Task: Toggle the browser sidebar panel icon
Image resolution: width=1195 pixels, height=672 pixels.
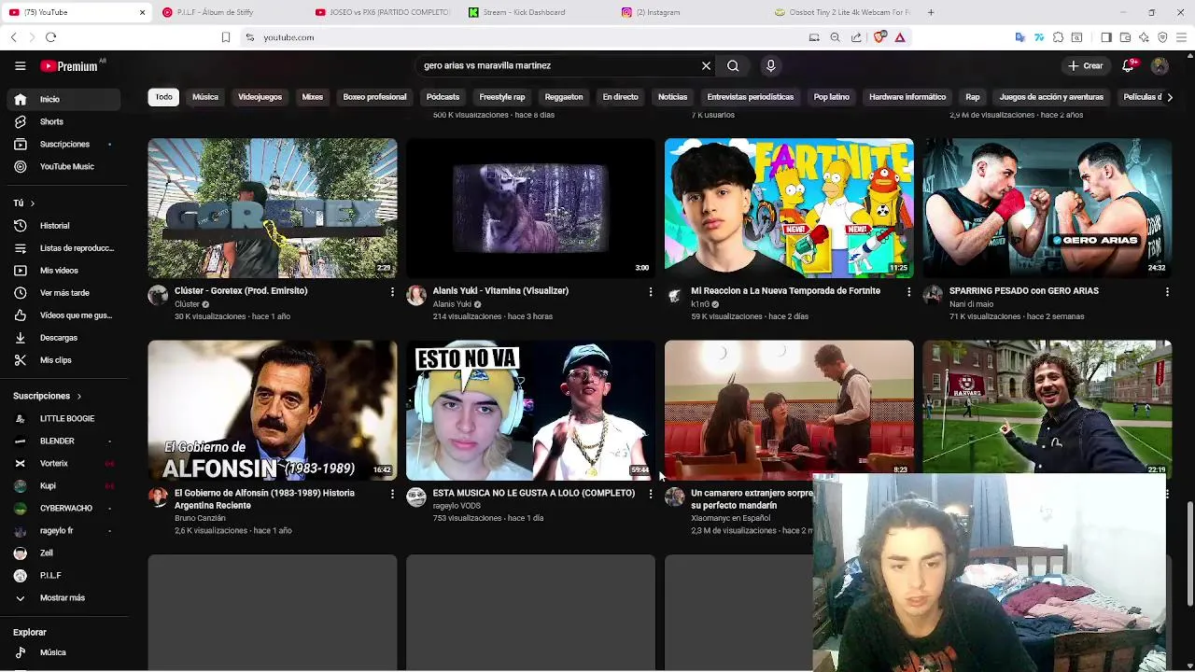Action: coord(1106,37)
